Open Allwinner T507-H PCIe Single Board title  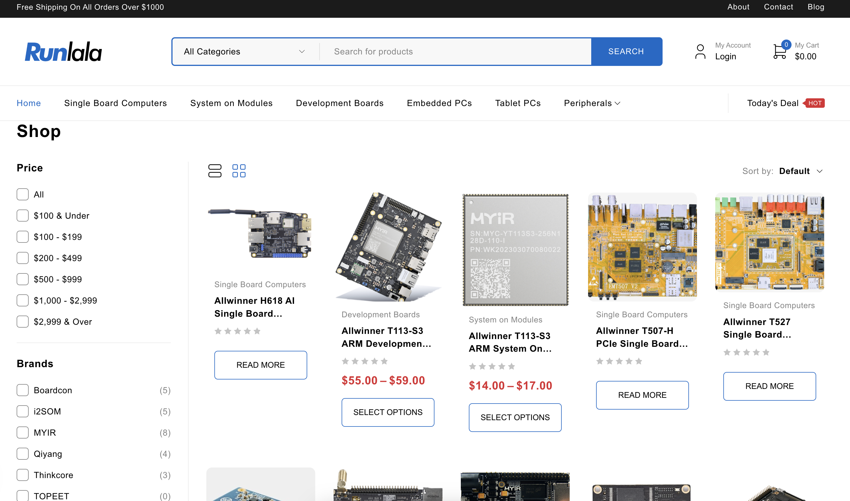(642, 337)
